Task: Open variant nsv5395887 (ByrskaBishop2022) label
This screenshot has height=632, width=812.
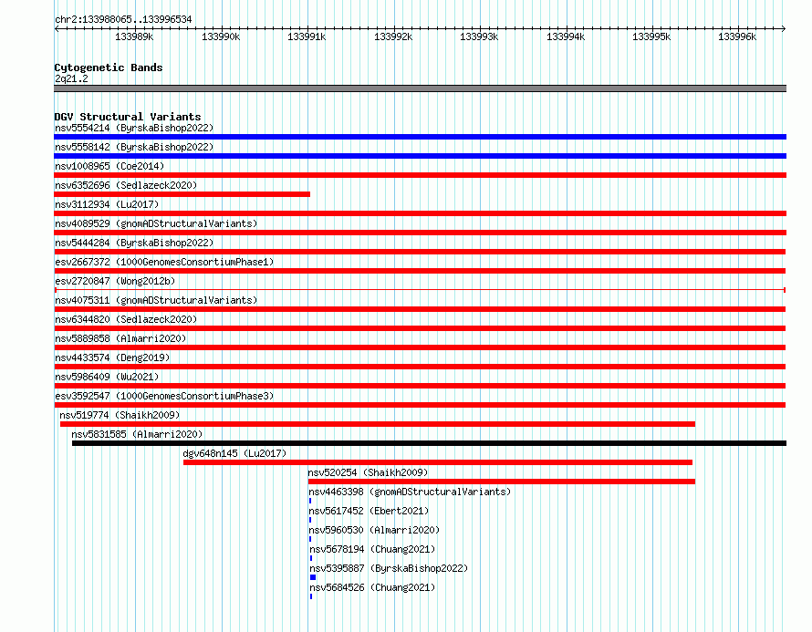Action: pos(389,568)
